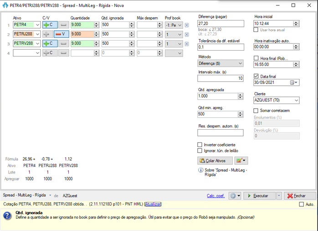Click the Atualizar link in status bar
The width and height of the screenshot is (318, 231).
(153, 204)
